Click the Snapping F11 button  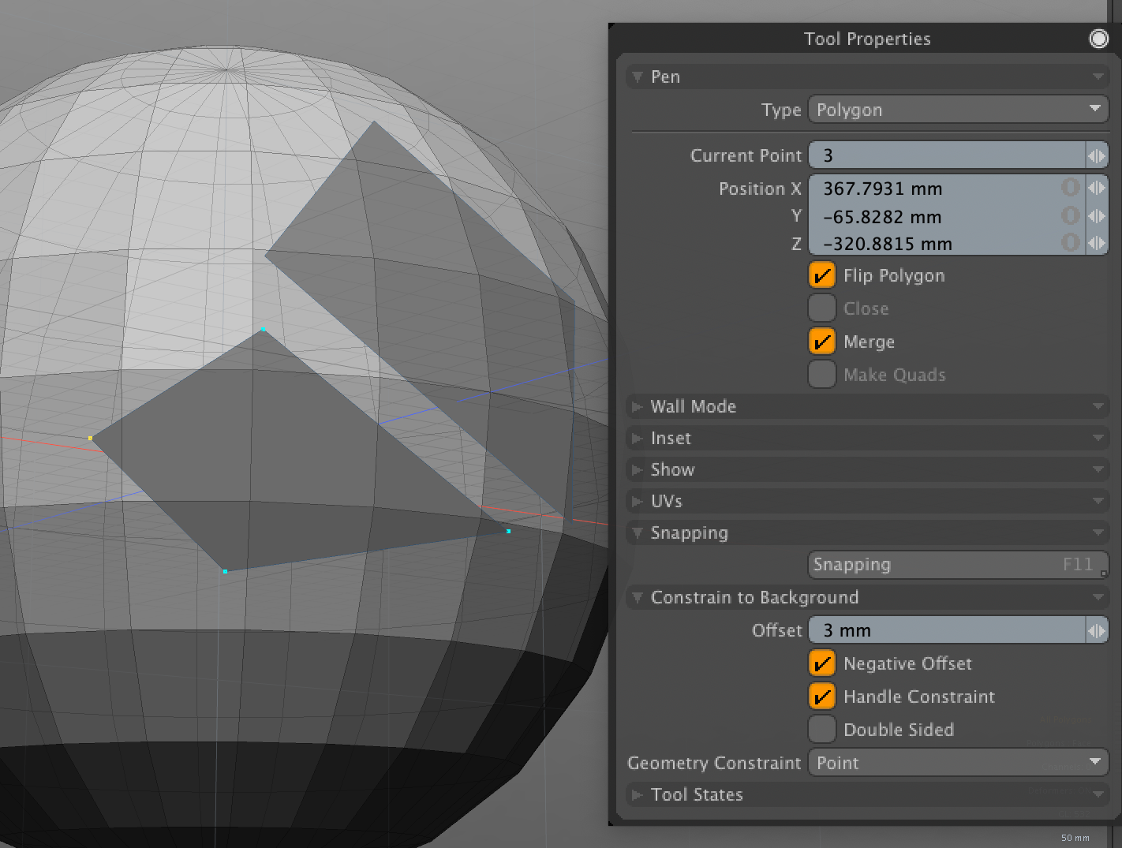959,564
